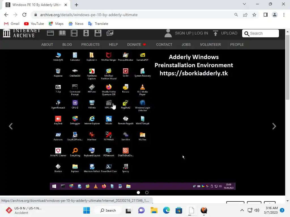Close the Windows PE 10 tab
This screenshot has height=217, width=290.
(x=66, y=5)
